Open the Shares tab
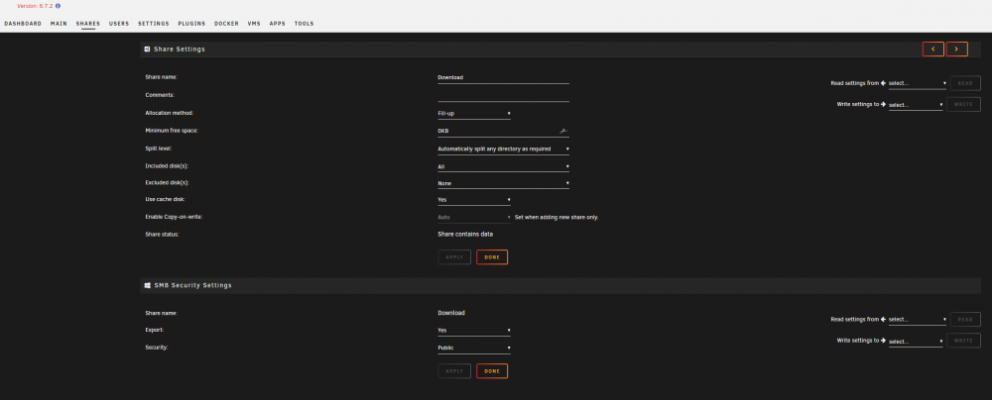 [88, 24]
